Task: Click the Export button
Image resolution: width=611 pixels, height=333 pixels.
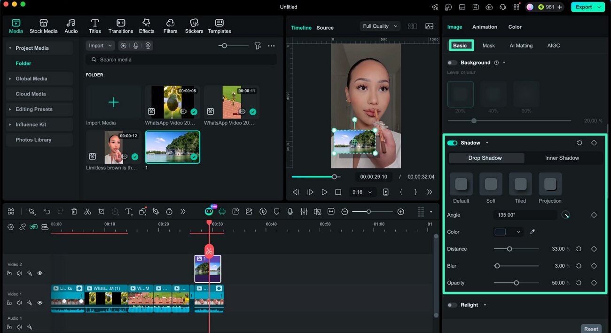Action: click(x=587, y=7)
